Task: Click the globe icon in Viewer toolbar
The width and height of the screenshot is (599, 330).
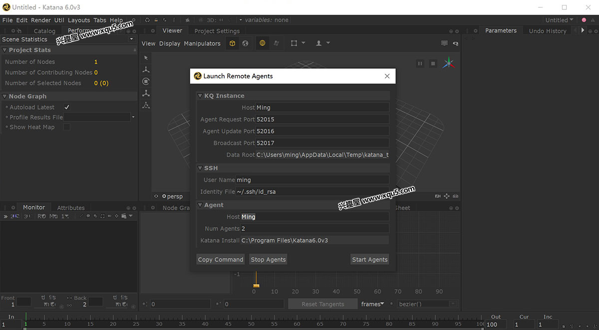Action: [245, 43]
